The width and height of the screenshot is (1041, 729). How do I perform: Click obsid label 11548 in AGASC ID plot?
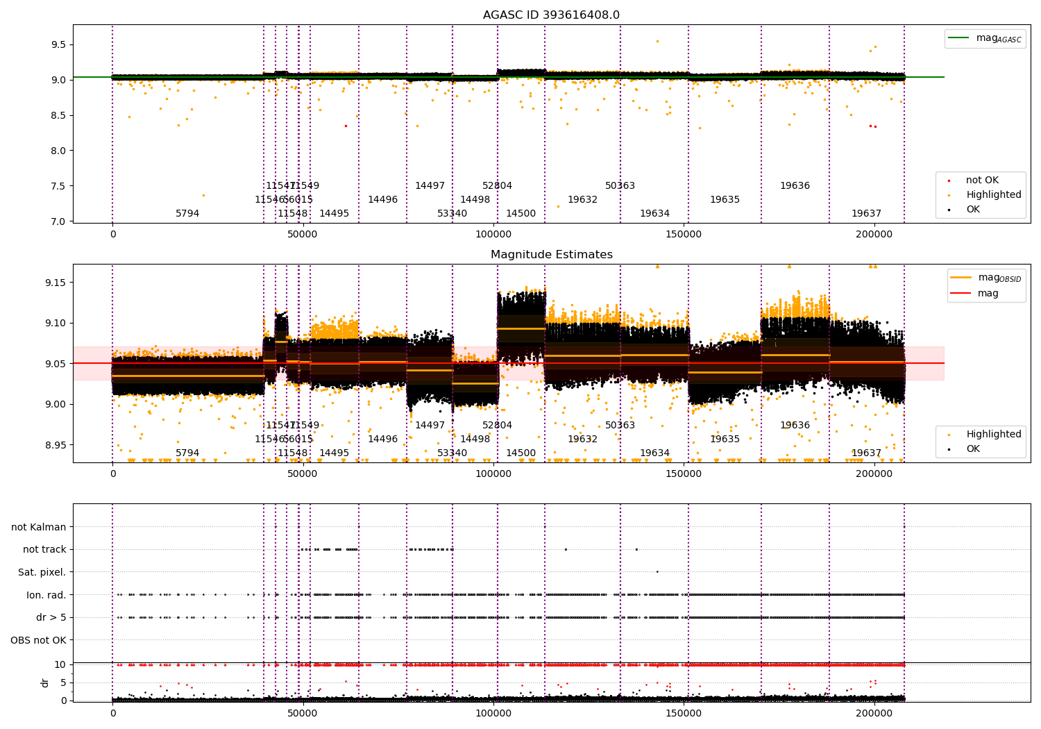[293, 214]
